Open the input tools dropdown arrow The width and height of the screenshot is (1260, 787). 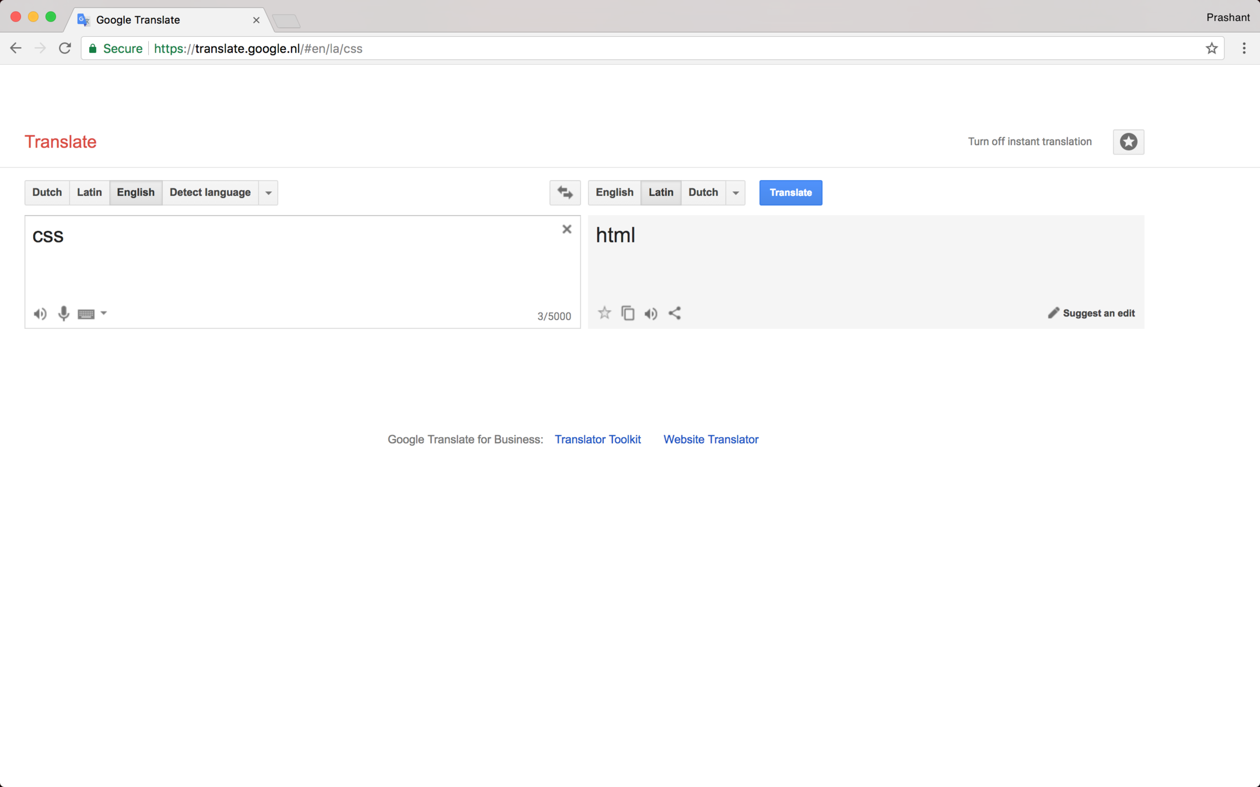pos(104,313)
